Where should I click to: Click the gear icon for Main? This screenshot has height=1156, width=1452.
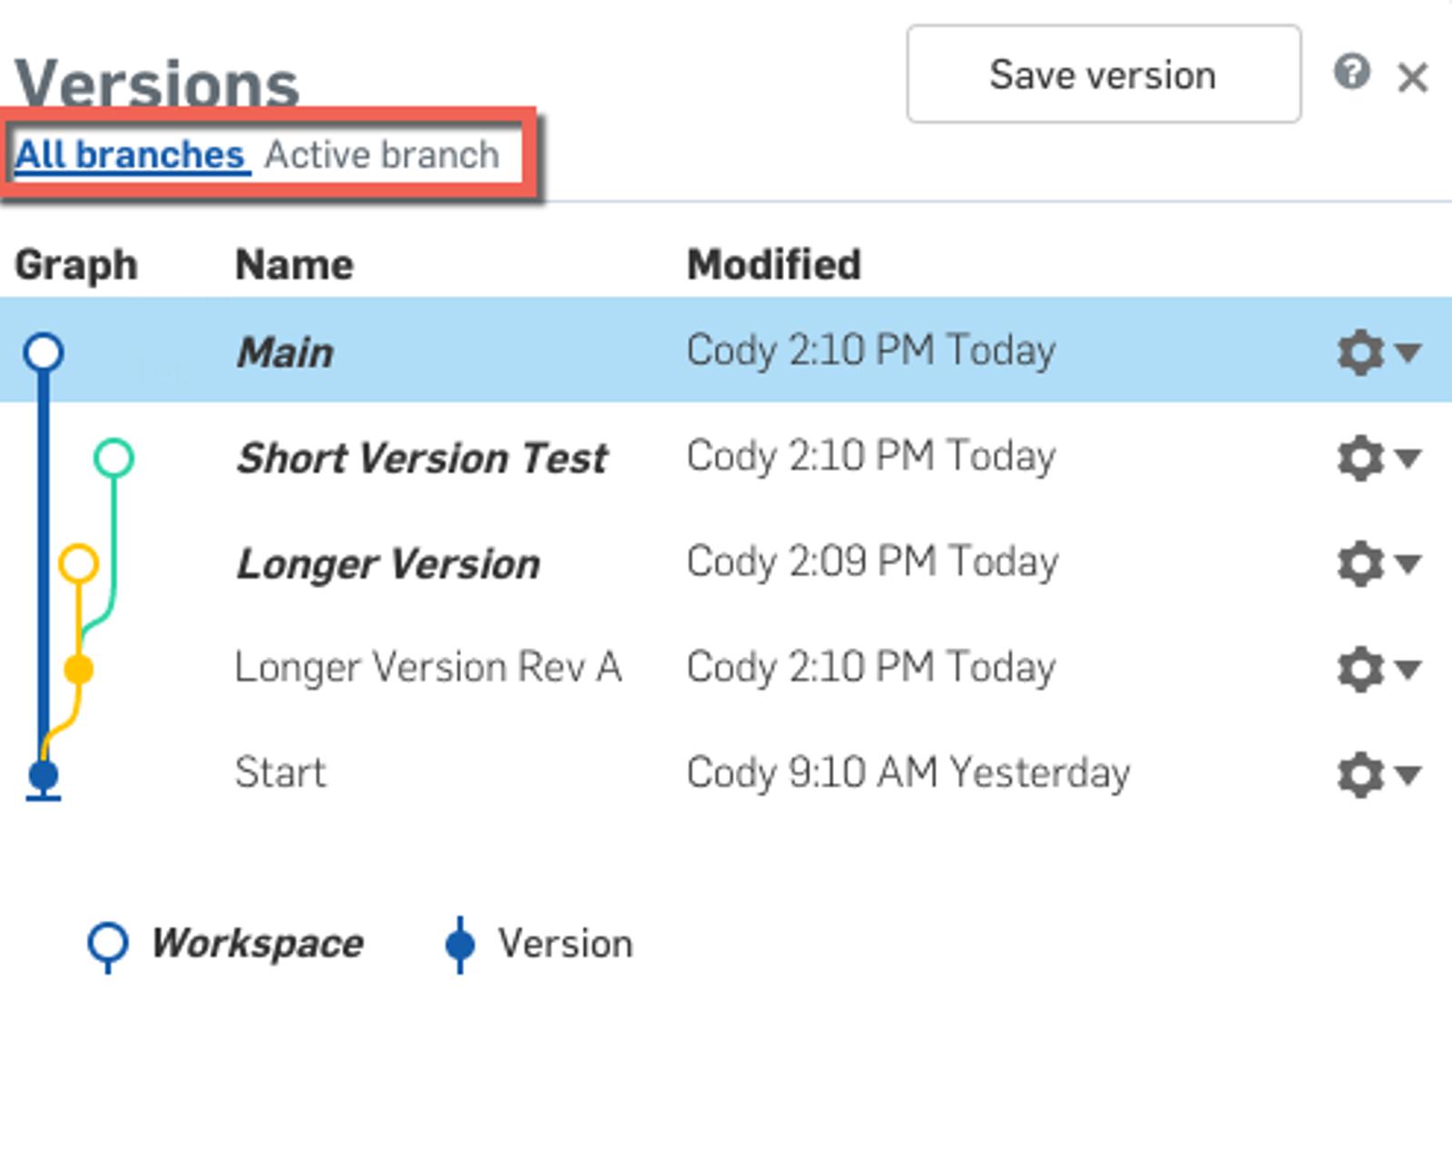(x=1359, y=352)
